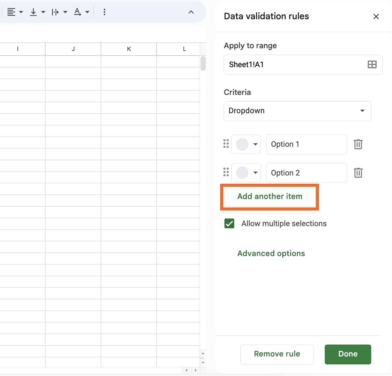
Task: Select column K header
Action: tap(129, 49)
